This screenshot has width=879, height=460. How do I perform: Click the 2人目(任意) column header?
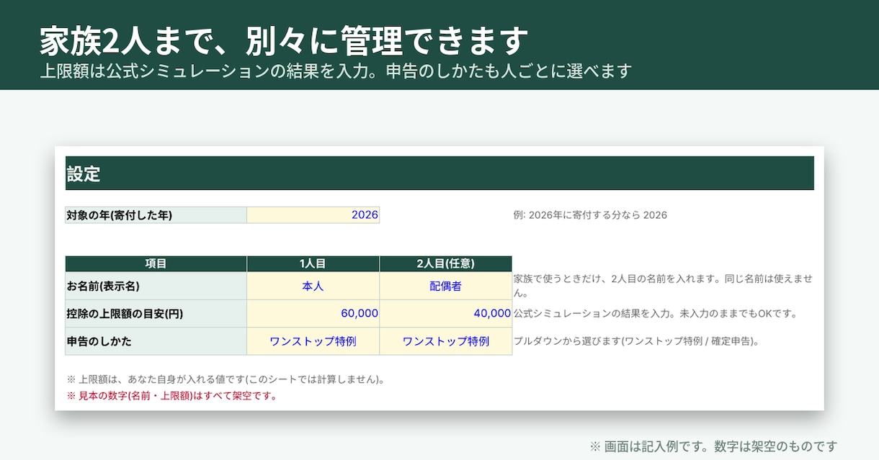pyautogui.click(x=446, y=263)
